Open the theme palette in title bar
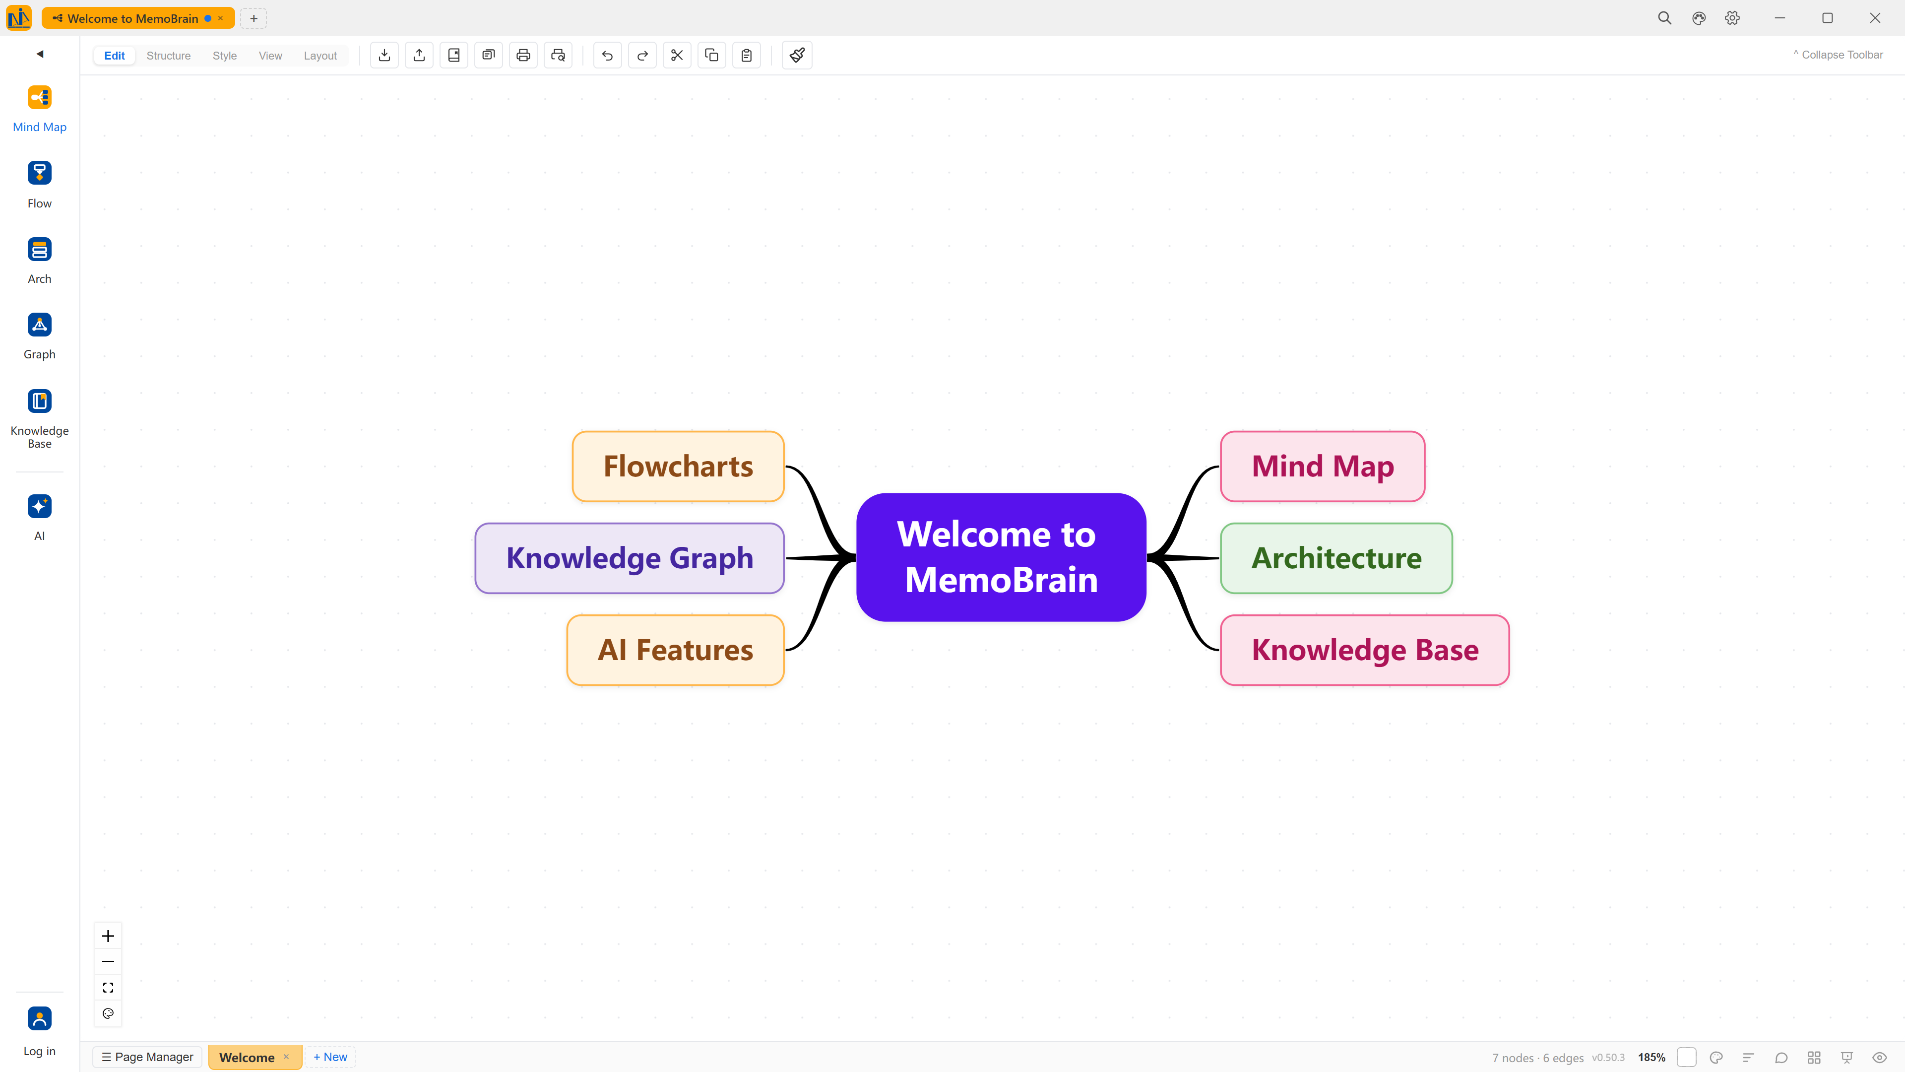Screen dimensions: 1905x1072 [1699, 18]
